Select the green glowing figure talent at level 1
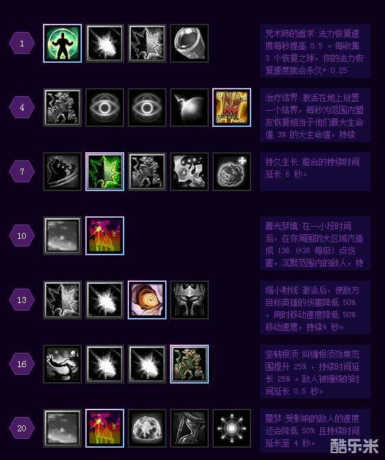The image size is (385, 460). (x=62, y=44)
